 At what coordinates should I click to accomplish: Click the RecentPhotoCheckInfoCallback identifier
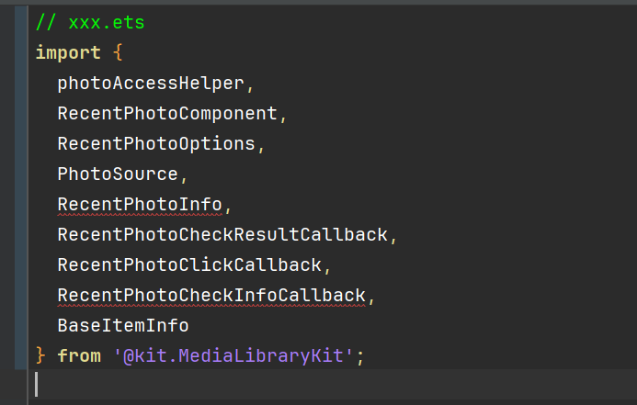pos(211,295)
